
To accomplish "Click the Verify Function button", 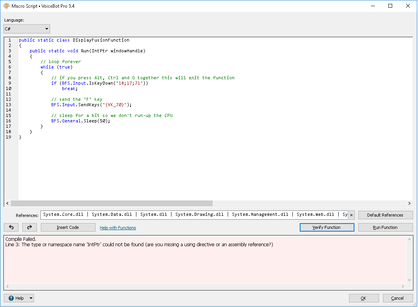I will (327, 227).
